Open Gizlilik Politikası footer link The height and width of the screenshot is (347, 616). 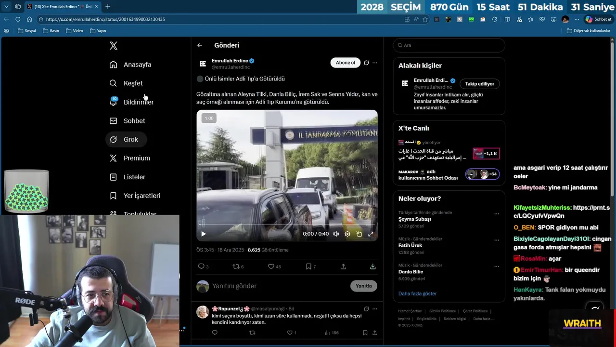[x=442, y=311]
